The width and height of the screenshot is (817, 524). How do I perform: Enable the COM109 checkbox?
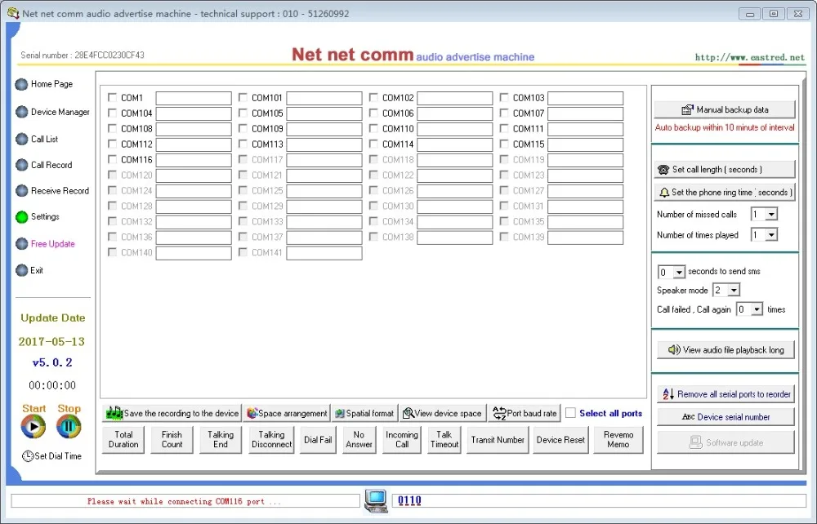coord(243,128)
